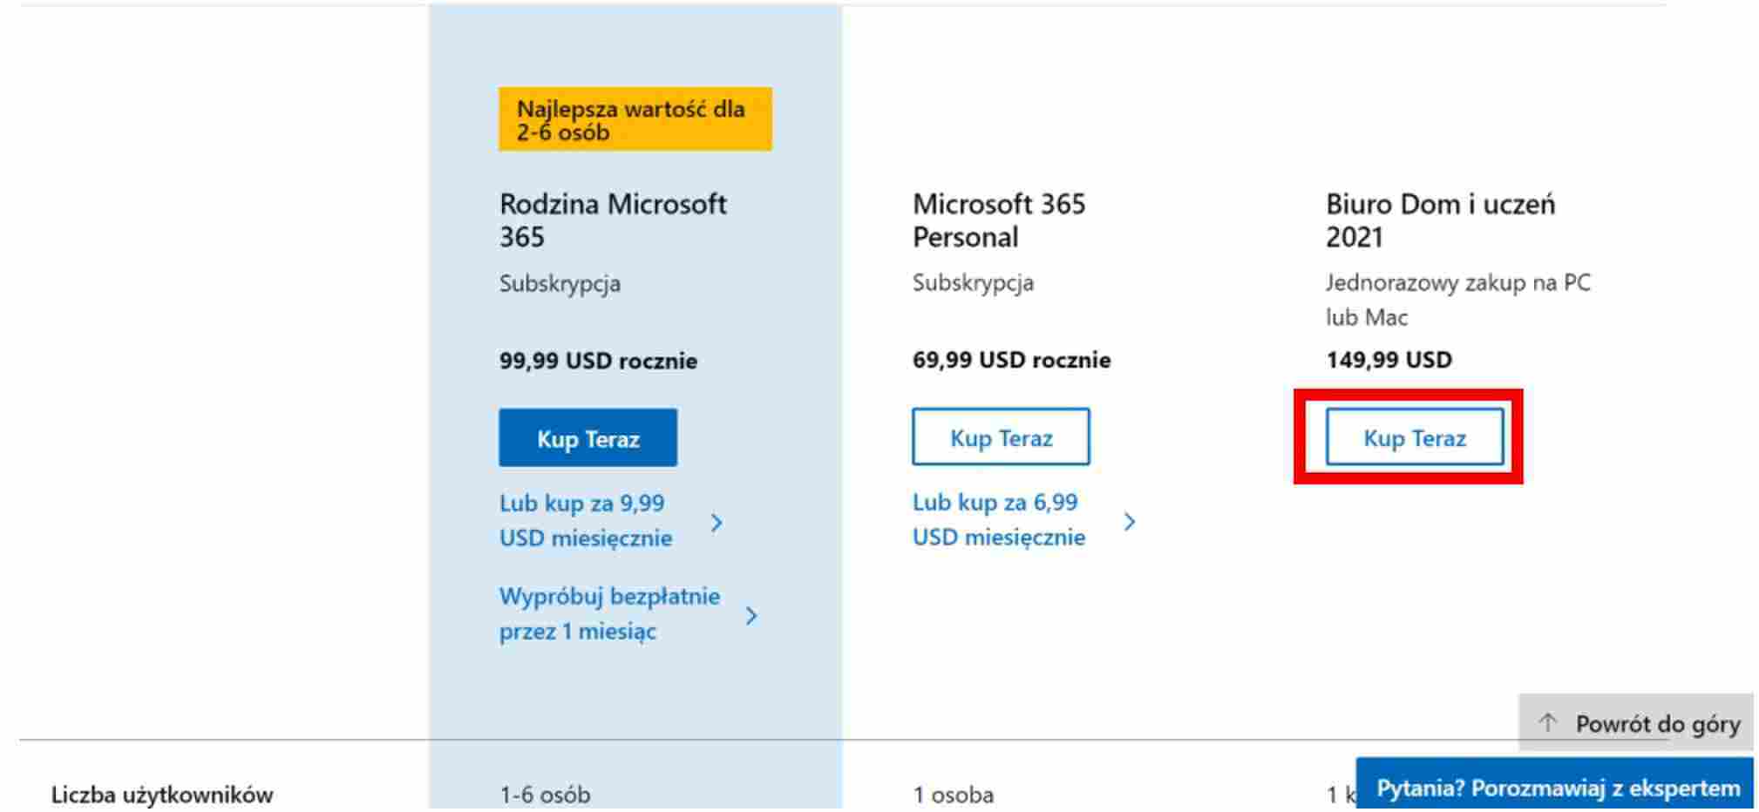Click the 69,99 USD rocznie price
Viewport: 1759px width, 812px height.
tap(1011, 360)
